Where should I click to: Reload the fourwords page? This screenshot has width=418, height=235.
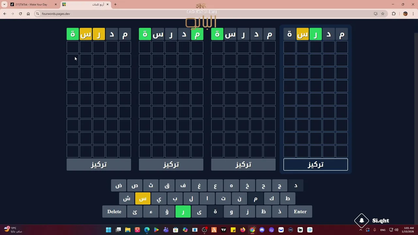20,14
